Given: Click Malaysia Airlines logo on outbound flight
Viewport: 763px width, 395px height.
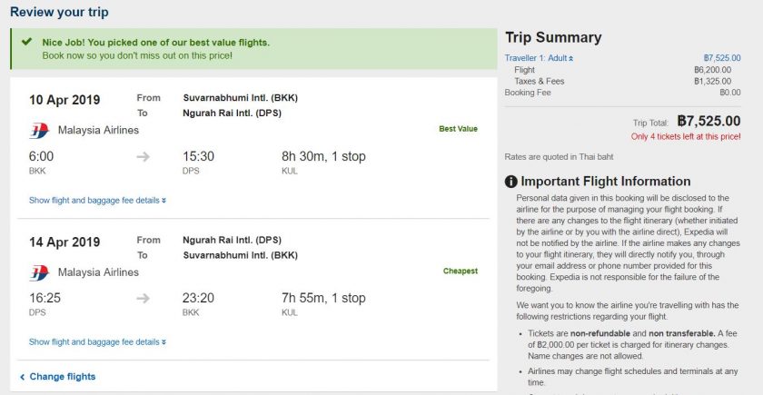Looking at the screenshot, I should [x=39, y=131].
